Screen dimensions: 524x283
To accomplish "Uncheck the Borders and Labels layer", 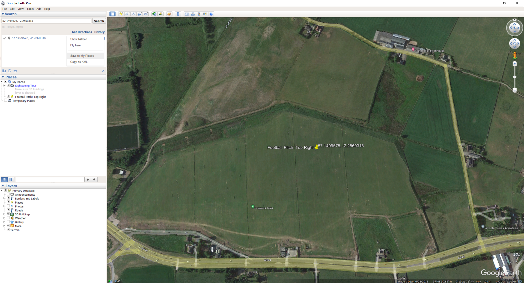I will coord(8,198).
